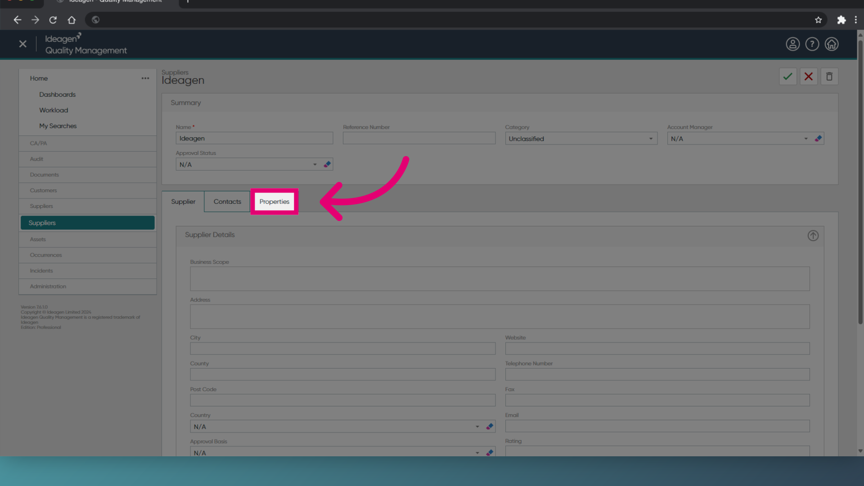Viewport: 864px width, 486px height.
Task: Open the user profile icon in header
Action: [792, 44]
